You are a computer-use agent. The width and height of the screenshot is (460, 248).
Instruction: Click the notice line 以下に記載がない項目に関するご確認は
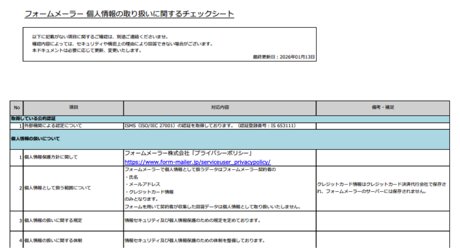tap(100, 37)
